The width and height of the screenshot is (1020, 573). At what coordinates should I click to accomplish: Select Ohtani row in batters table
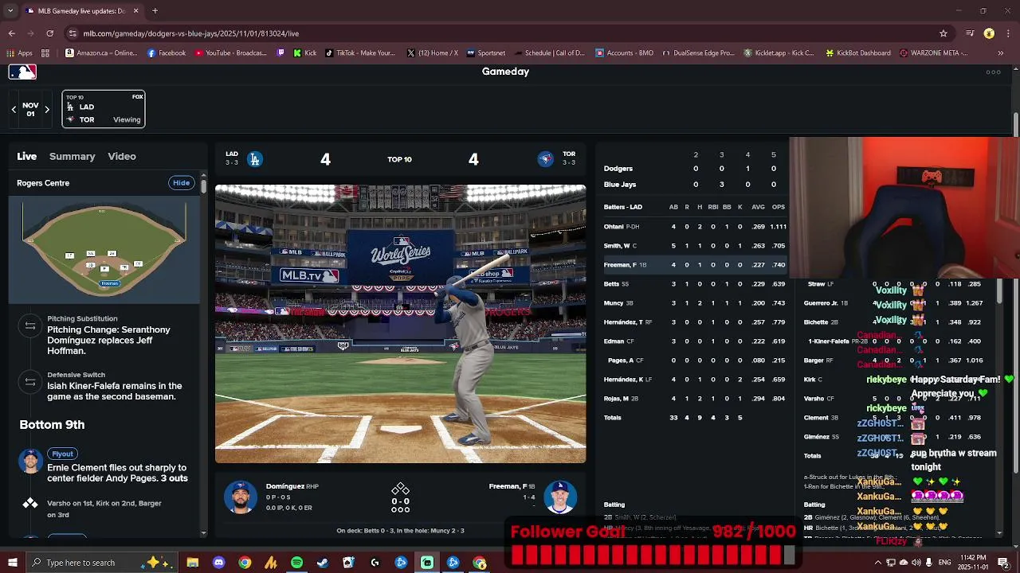(x=696, y=227)
